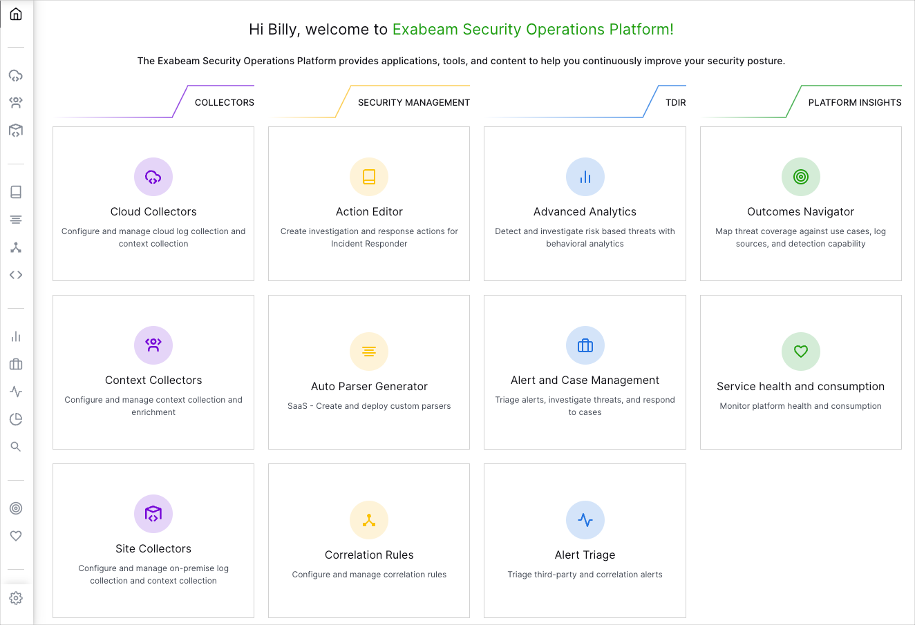Click the purple cloud icon in the Cloud Collectors card

click(153, 177)
